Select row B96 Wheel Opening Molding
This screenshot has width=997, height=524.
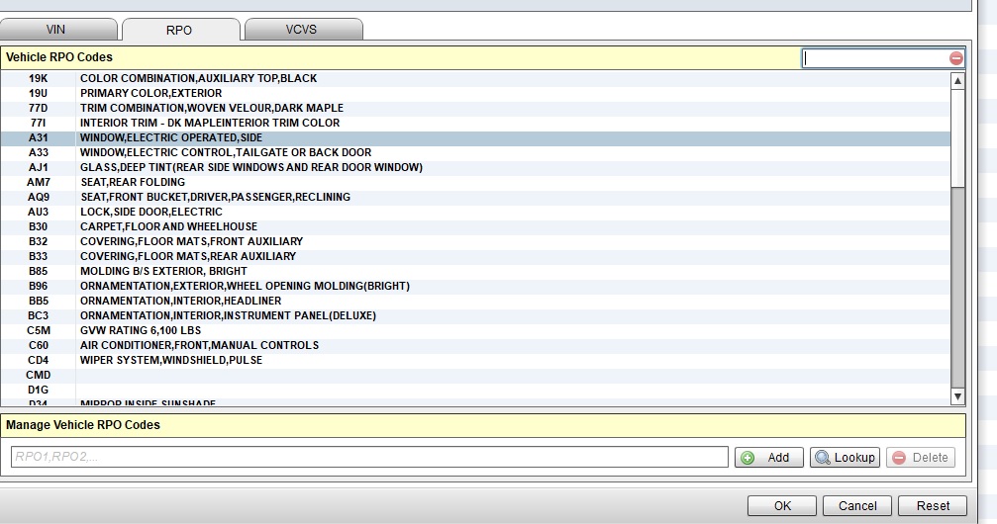pyautogui.click(x=475, y=287)
